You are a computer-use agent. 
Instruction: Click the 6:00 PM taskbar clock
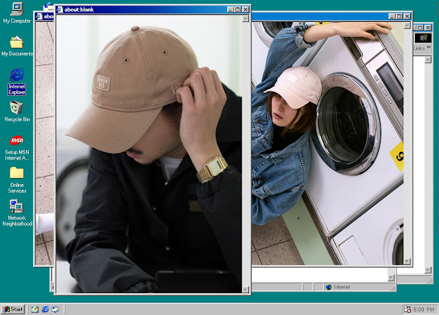point(423,310)
